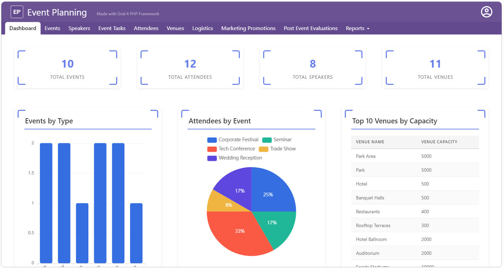Click the Venue Capacity column header
504x269 pixels.
(x=439, y=142)
